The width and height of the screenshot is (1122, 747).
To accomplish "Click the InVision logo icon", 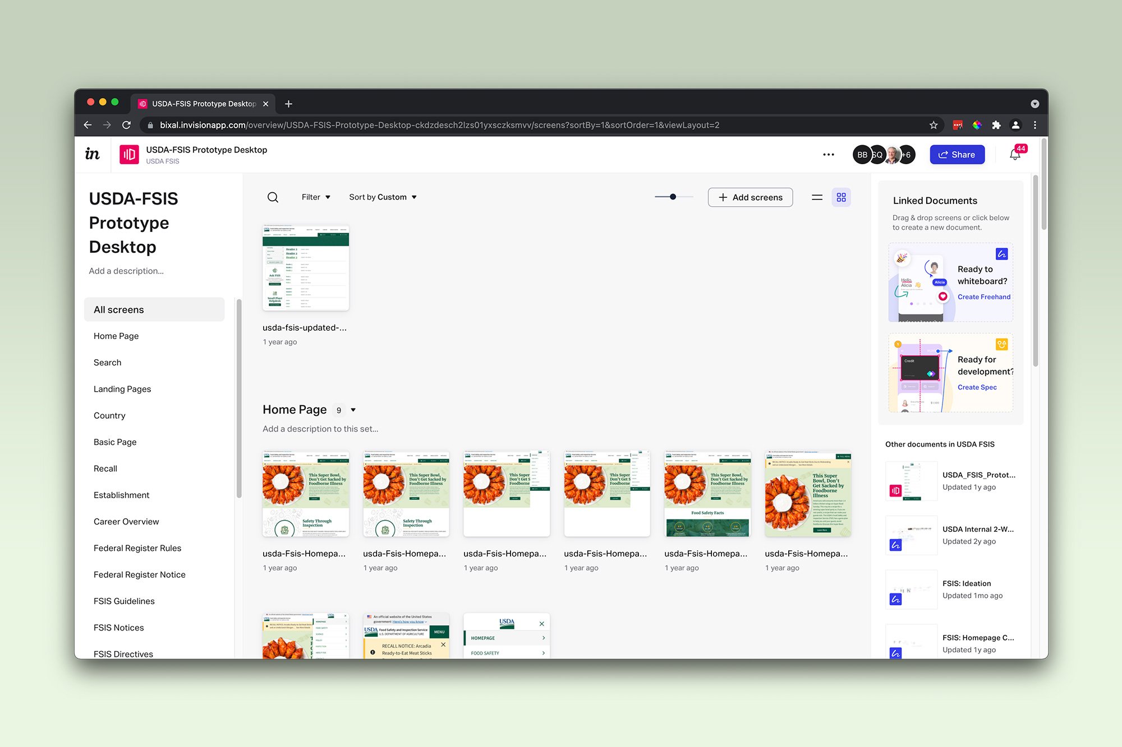I will coord(92,154).
